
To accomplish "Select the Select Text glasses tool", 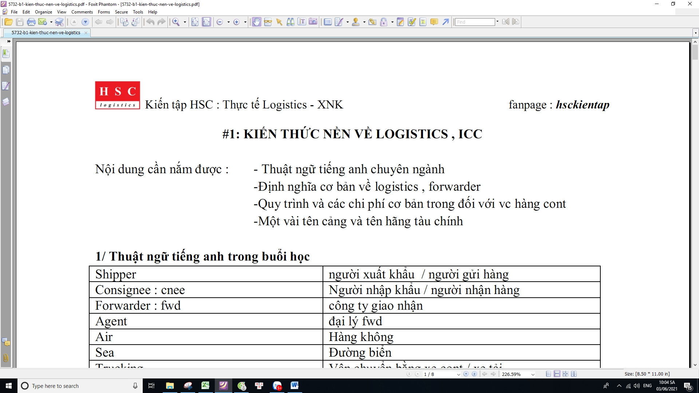I will coord(268,22).
